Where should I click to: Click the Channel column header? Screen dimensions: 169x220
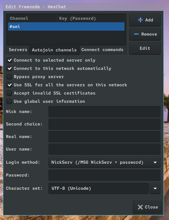[32, 18]
